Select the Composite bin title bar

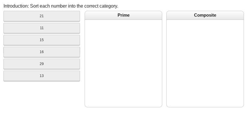pos(205,15)
